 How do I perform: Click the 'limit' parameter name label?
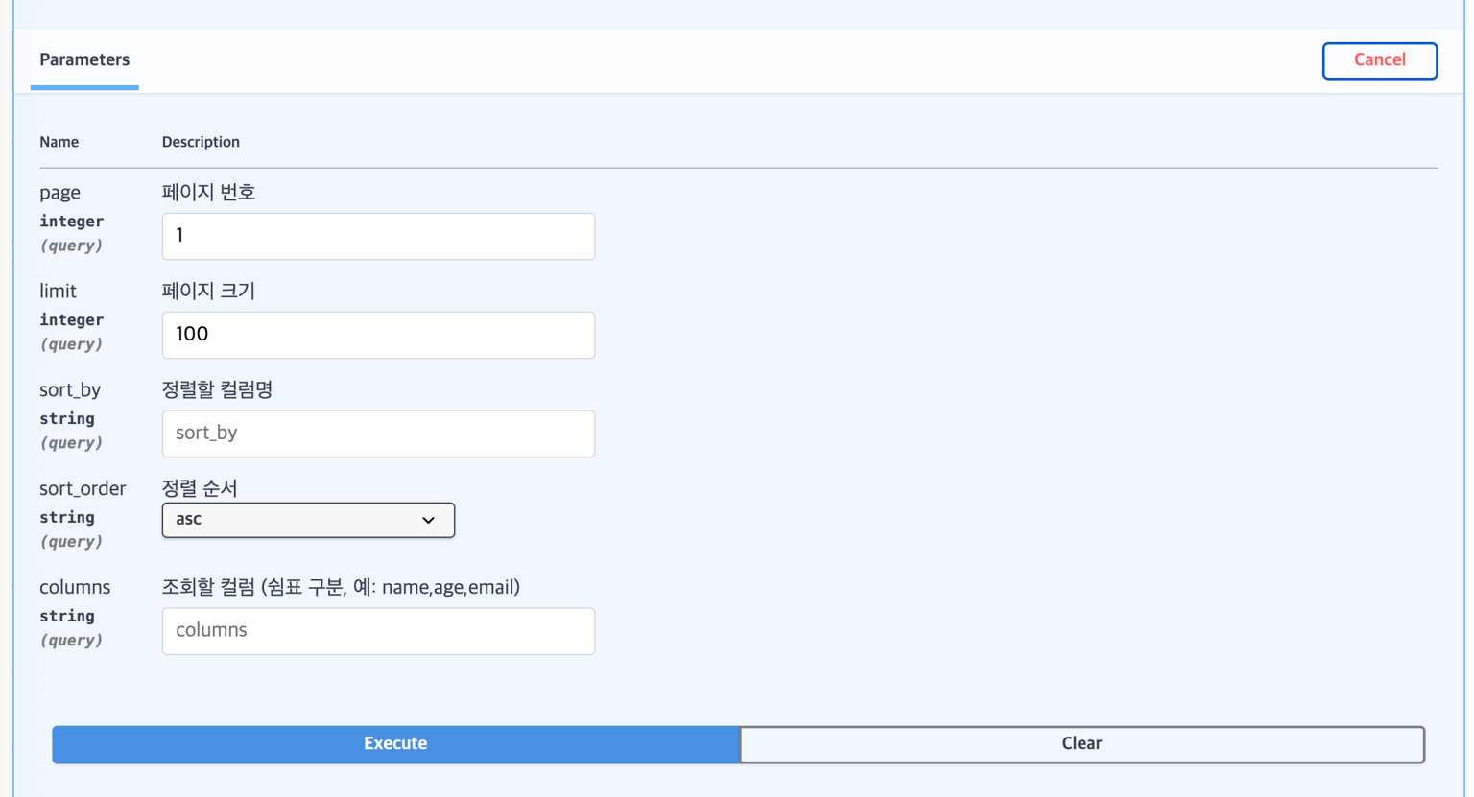point(58,292)
